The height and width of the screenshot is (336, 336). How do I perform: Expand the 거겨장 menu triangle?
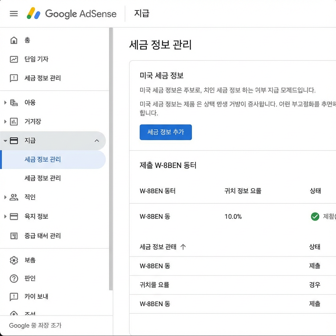click(5, 121)
